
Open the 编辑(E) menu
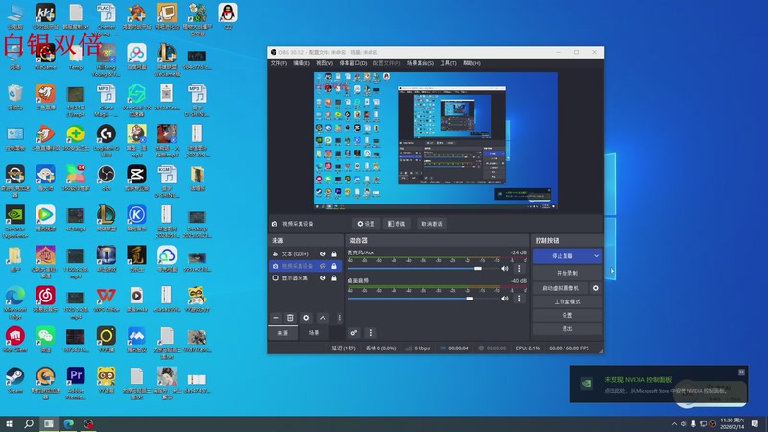point(301,63)
